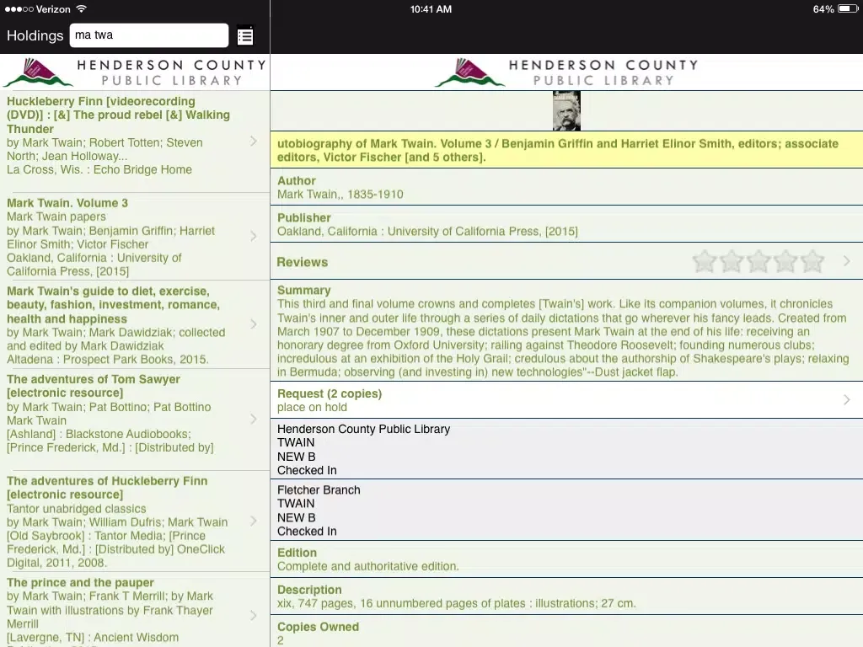This screenshot has height=647, width=863.
Task: Select Fletcher Branch holding row
Action: pos(566,510)
